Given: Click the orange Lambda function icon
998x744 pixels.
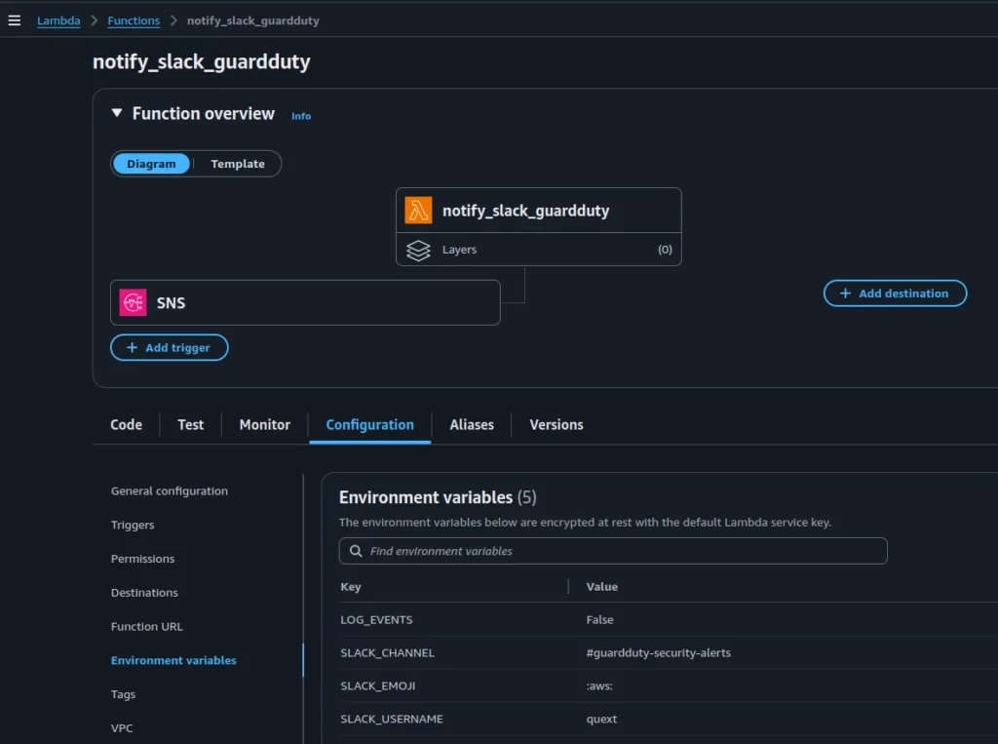Looking at the screenshot, I should coord(418,211).
